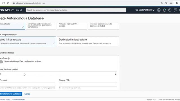This screenshot has height=101, width=180.
Task: Go to the browser home page icon
Action: point(8,3)
